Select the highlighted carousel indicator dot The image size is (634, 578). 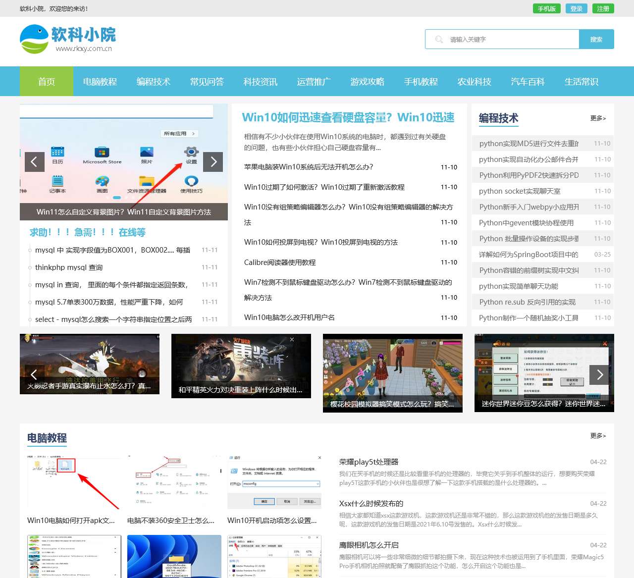[x=117, y=198]
